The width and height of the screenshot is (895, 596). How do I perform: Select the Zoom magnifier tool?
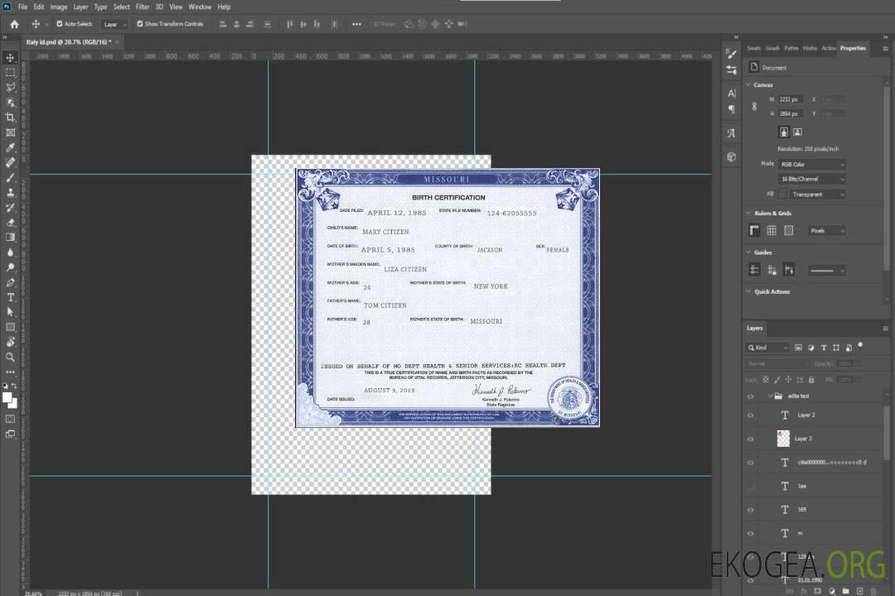[10, 357]
